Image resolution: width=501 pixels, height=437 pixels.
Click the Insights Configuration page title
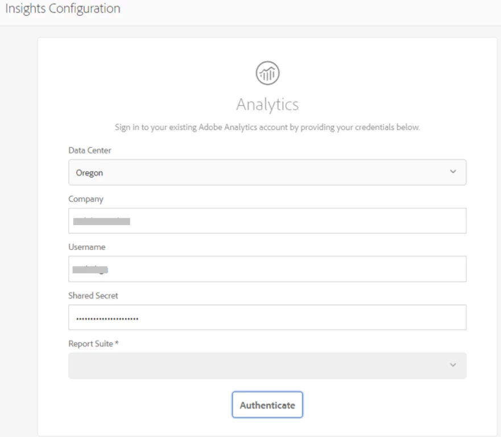coord(63,9)
